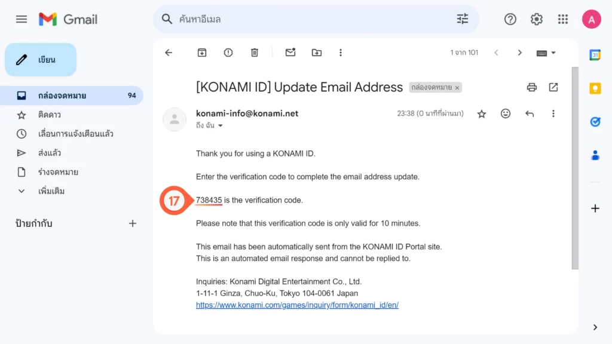
Task: Reply to konami-info using the reply arrow
Action: point(530,113)
